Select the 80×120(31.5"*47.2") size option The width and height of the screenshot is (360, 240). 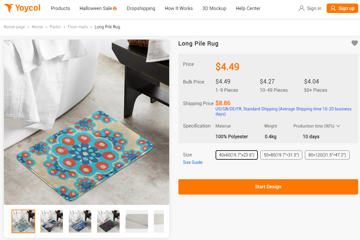click(x=327, y=155)
